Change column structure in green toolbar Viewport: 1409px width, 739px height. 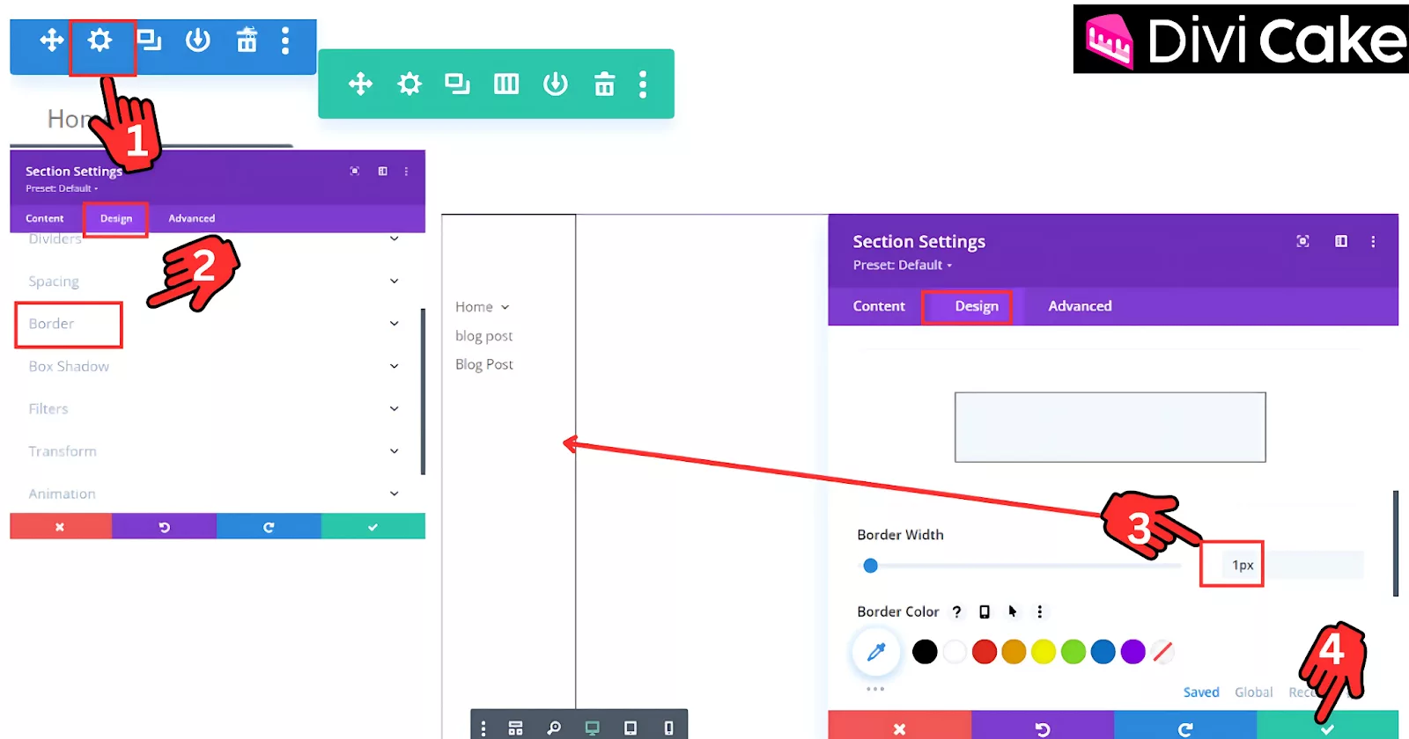(506, 84)
